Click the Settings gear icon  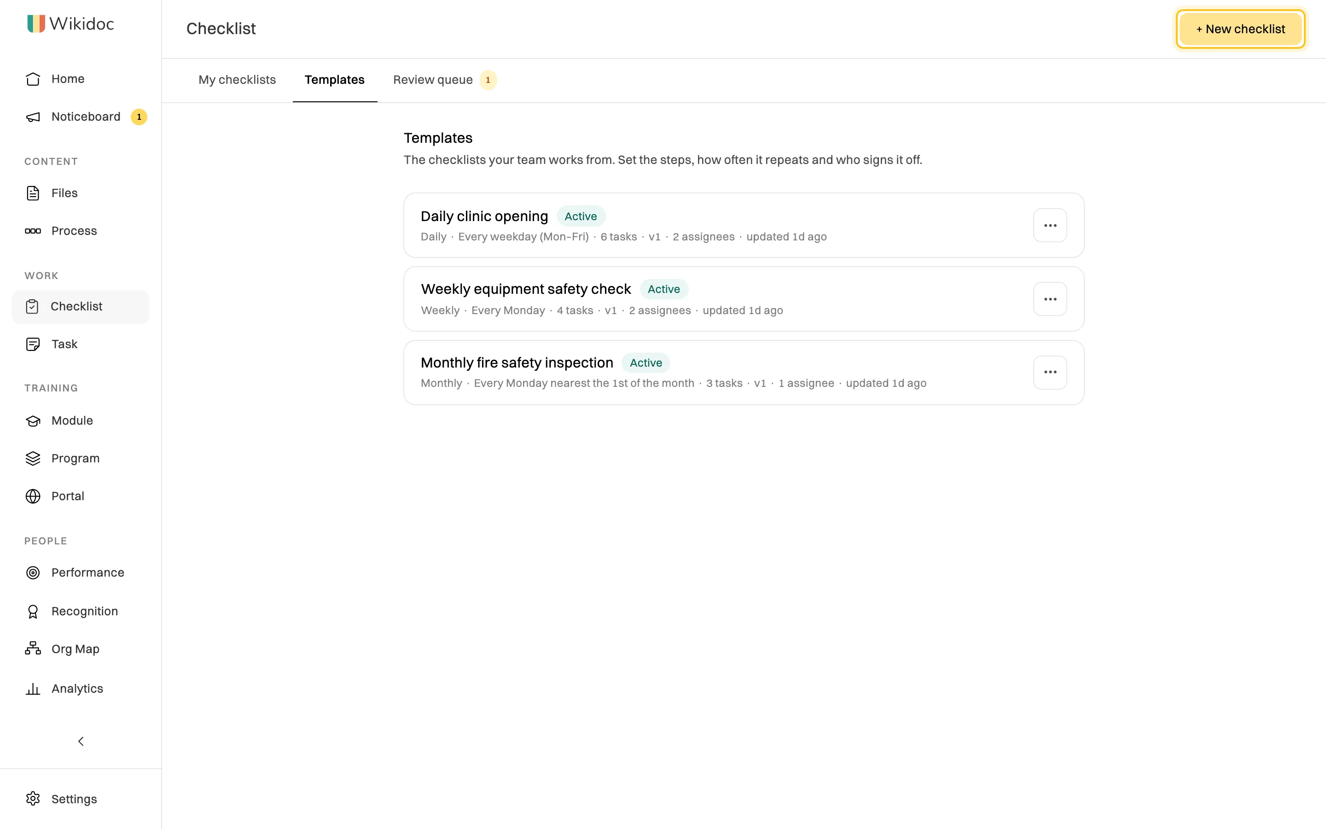33,799
